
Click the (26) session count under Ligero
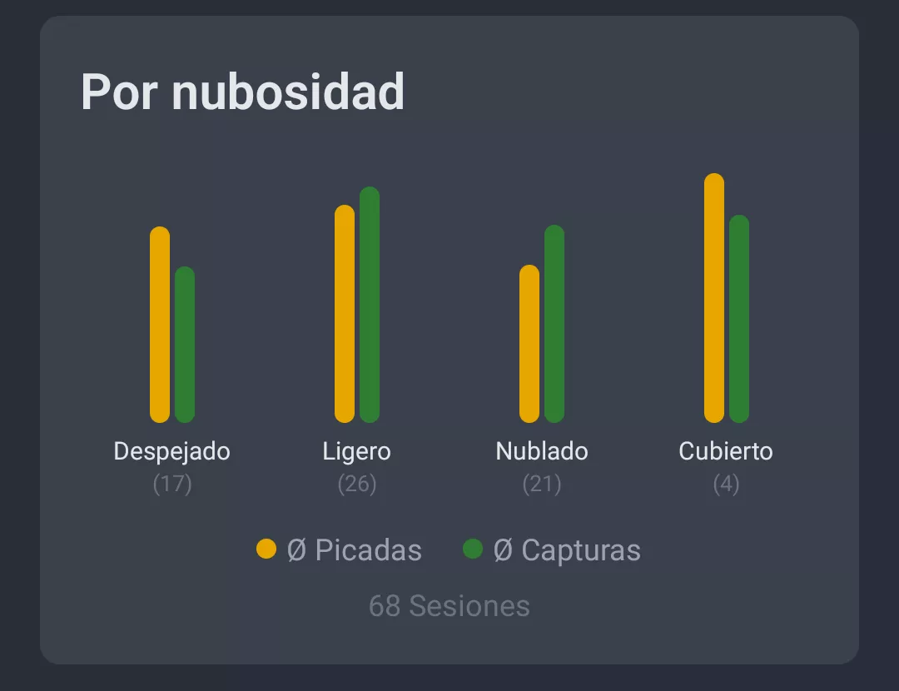click(x=357, y=484)
